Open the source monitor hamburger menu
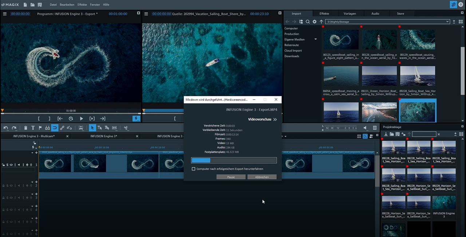This screenshot has width=466, height=237. [x=146, y=14]
